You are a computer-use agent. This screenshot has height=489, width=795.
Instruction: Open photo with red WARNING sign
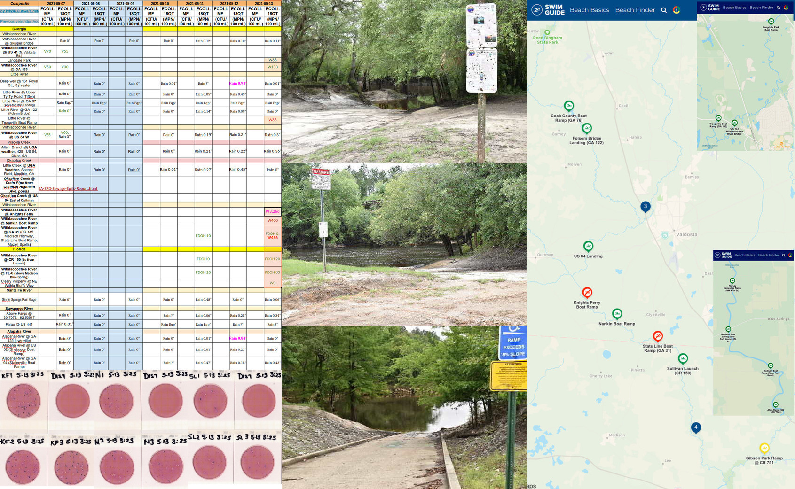tap(404, 244)
